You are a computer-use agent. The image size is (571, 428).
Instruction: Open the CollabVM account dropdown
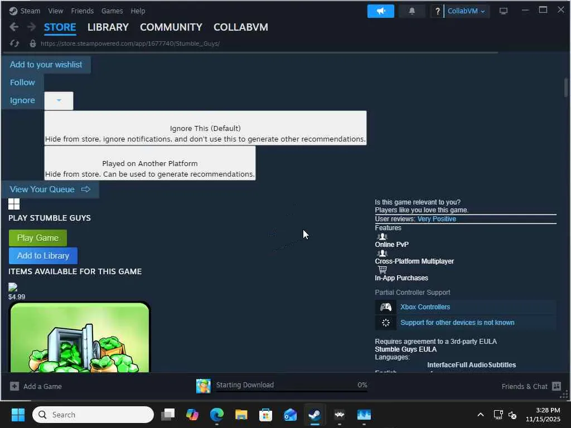tap(466, 11)
